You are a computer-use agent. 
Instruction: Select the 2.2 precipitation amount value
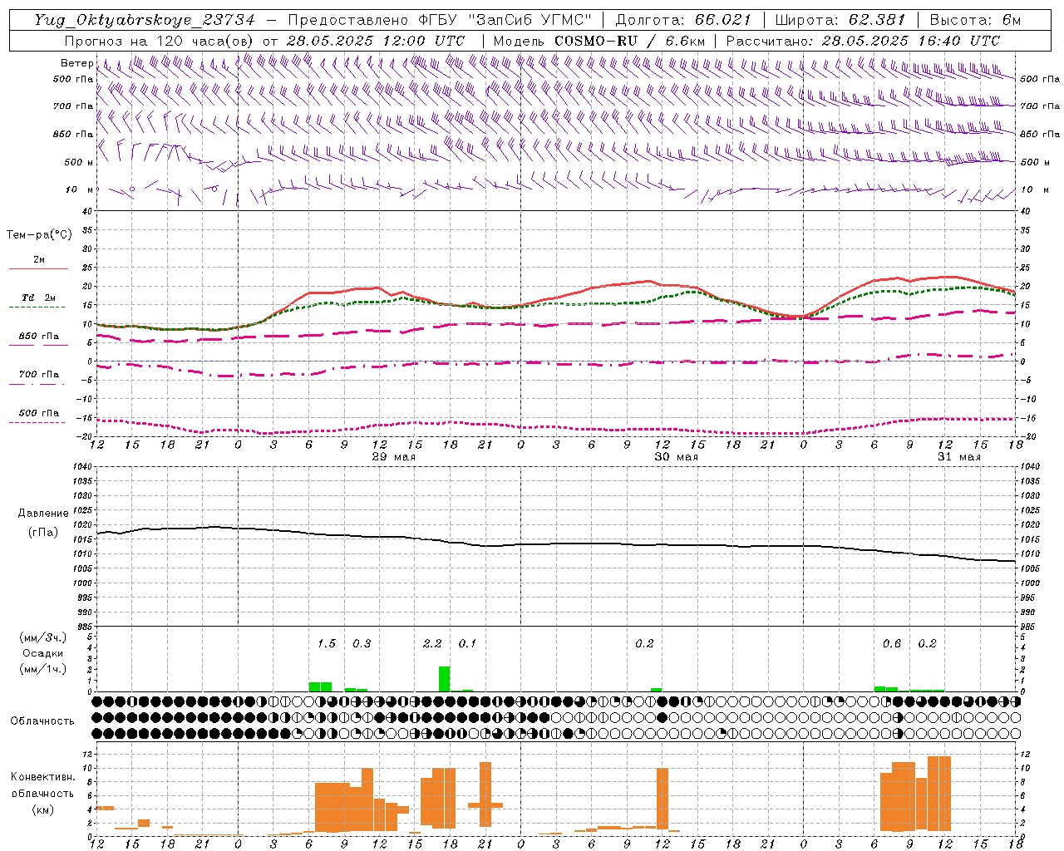point(432,643)
